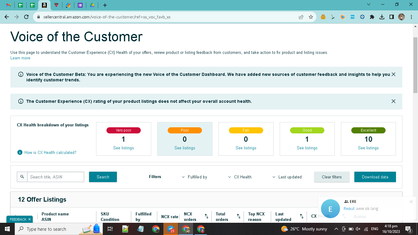Expand the Fulfilled by filter

195,177
